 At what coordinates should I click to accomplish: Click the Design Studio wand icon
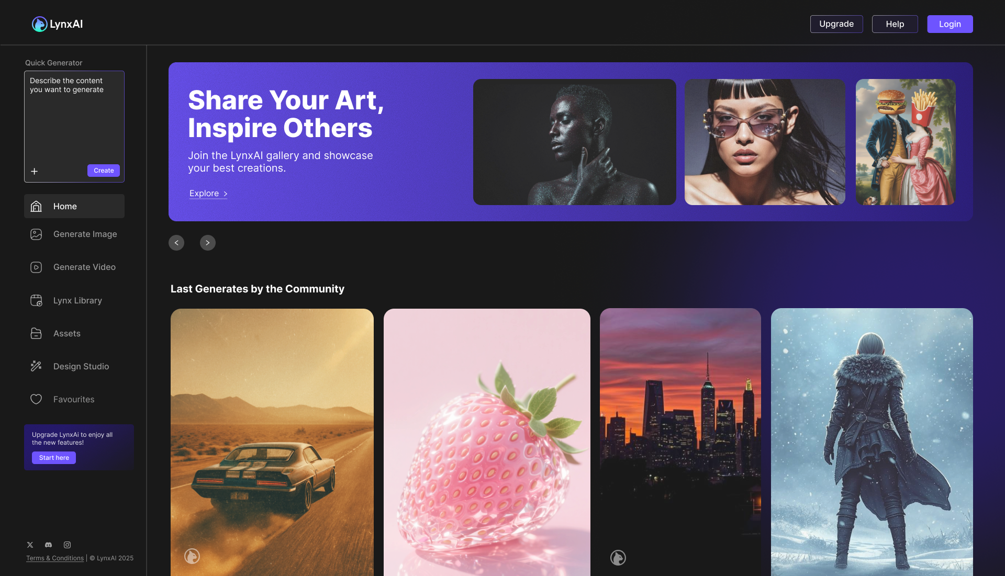[x=36, y=366]
